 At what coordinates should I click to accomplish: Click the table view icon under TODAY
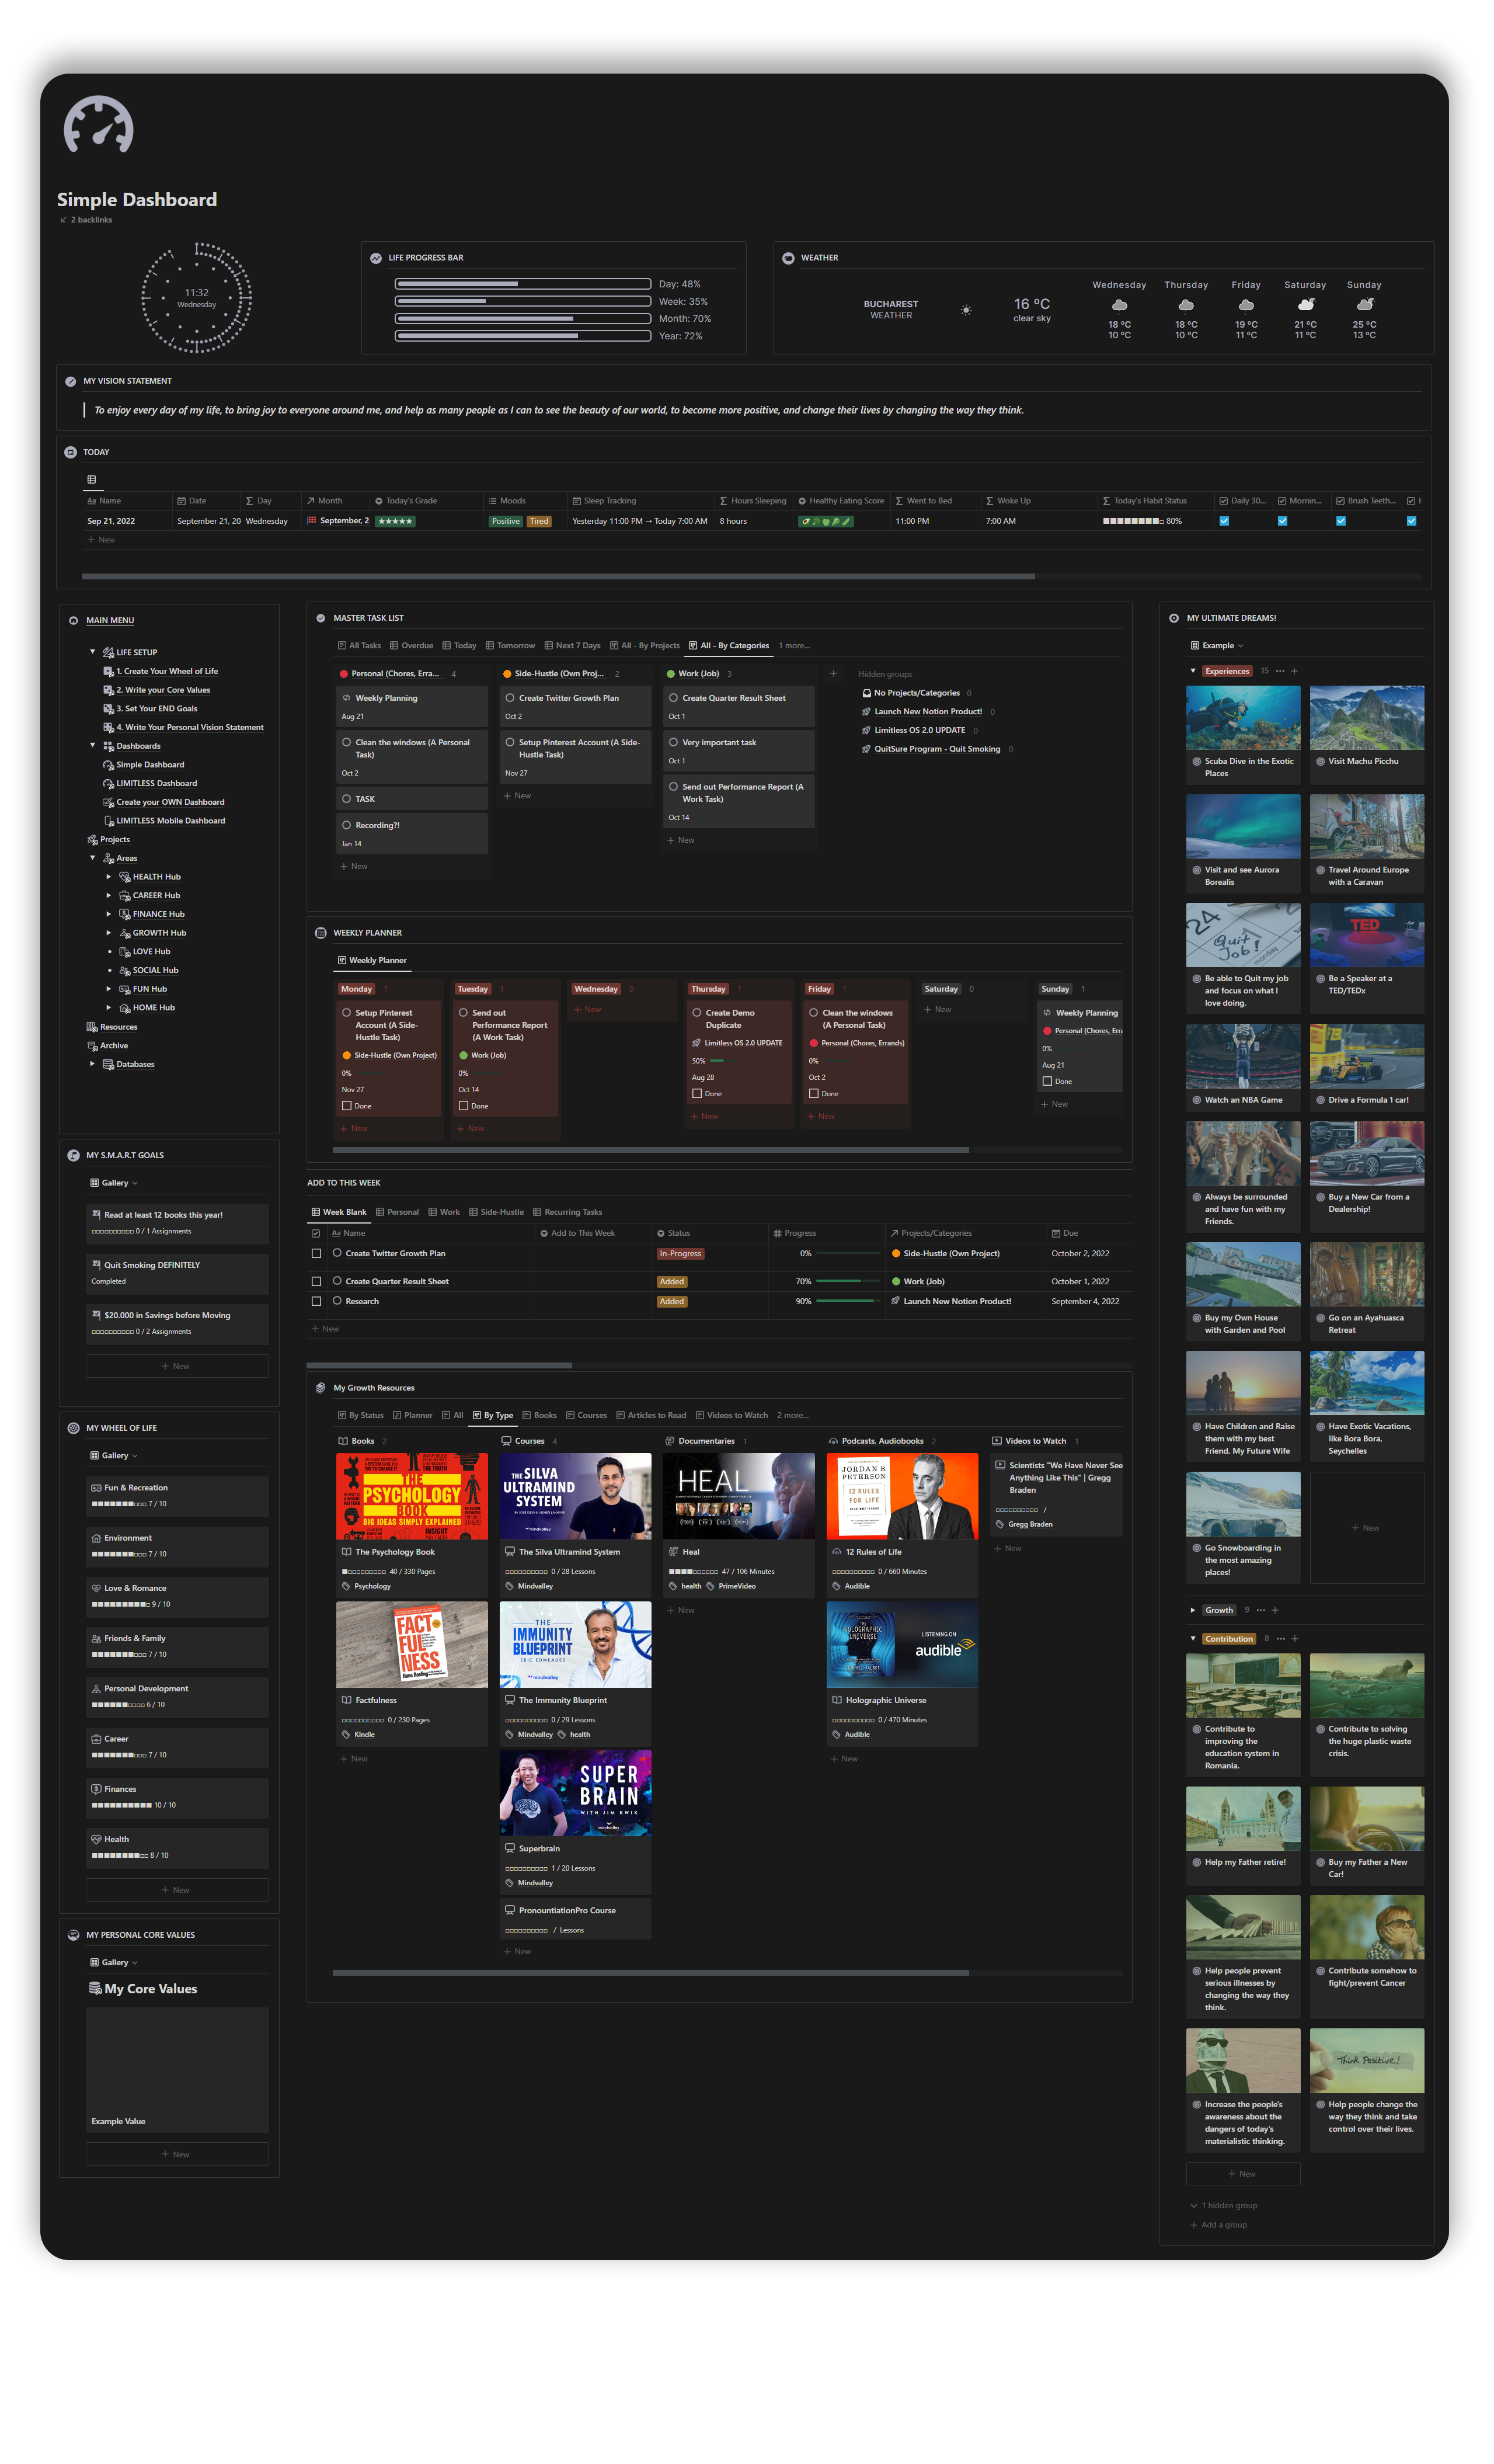pyautogui.click(x=92, y=480)
